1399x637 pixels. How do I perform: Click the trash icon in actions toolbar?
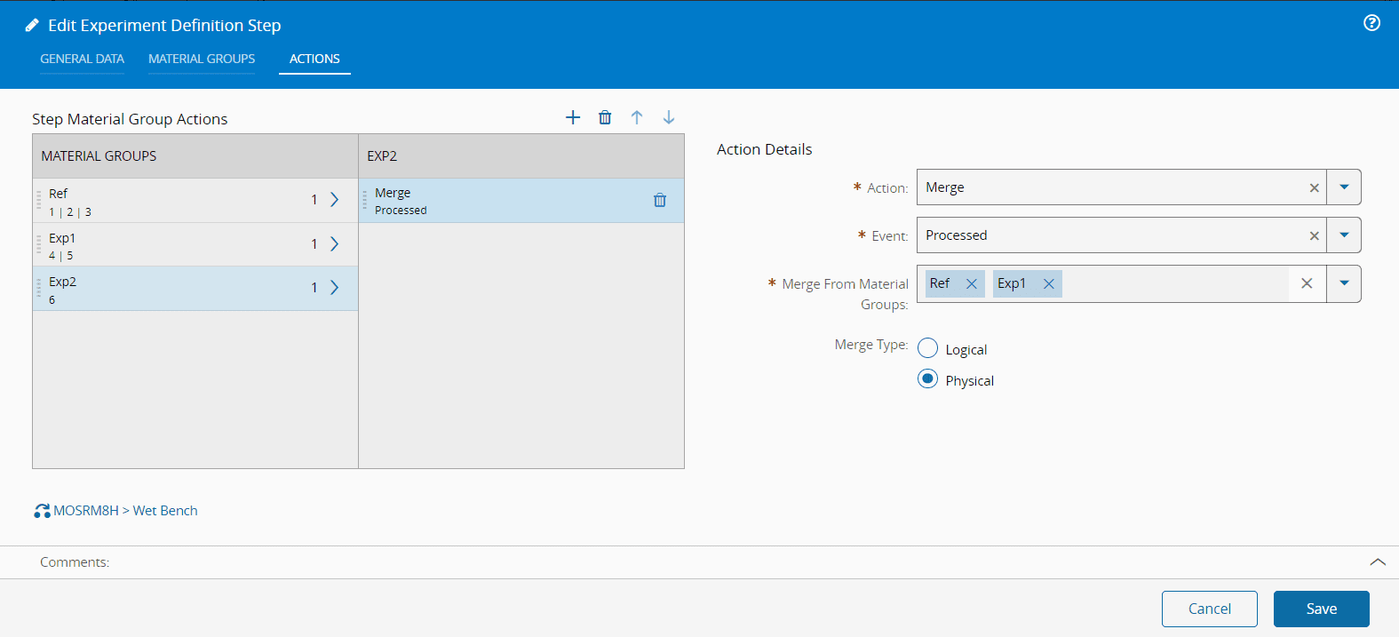click(x=605, y=117)
